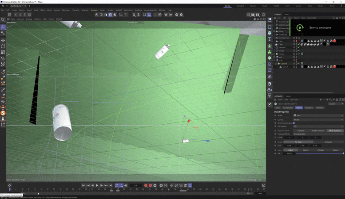
Task: Open the Render menu
Action: [110, 10]
